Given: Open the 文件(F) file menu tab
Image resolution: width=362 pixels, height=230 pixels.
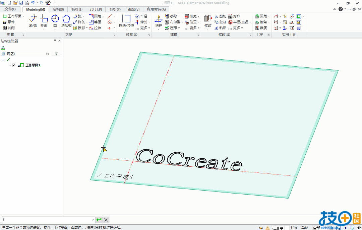Looking at the screenshot, I should click(10, 9).
